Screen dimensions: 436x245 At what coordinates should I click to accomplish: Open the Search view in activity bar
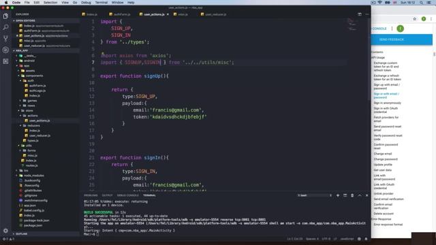5,27
